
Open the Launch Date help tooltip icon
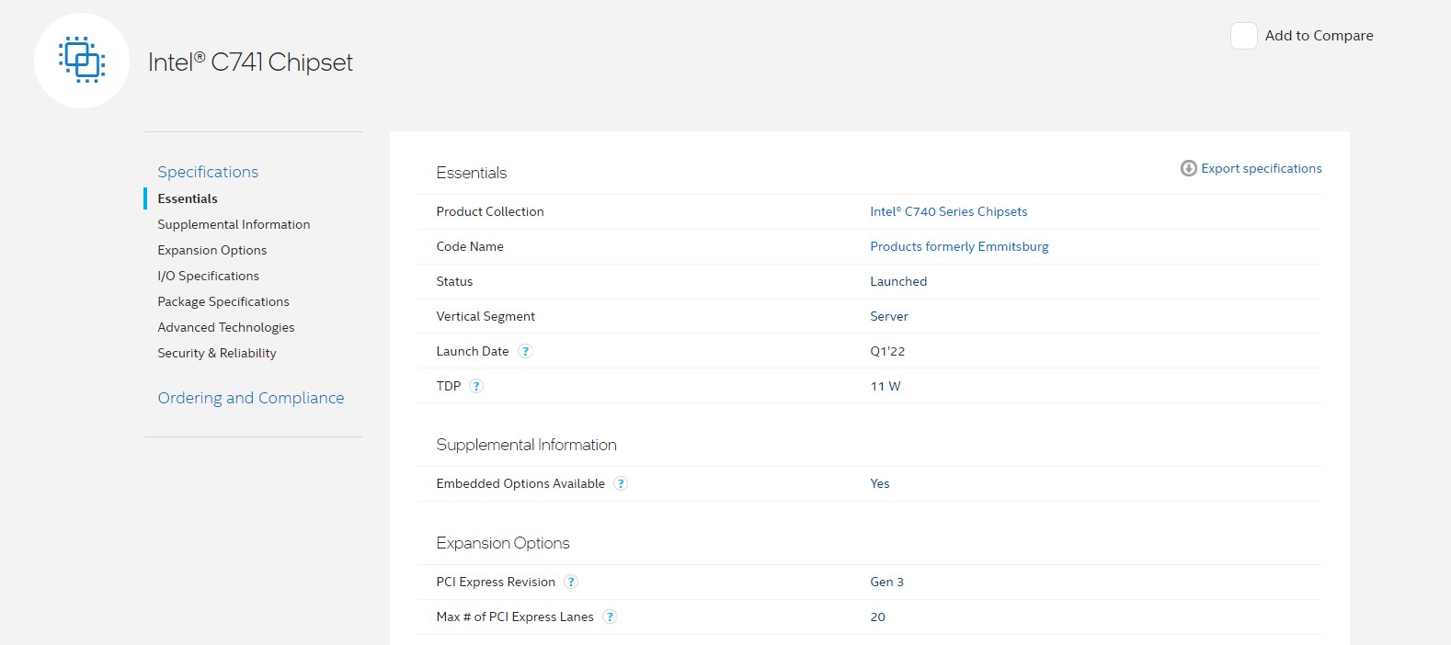point(525,351)
